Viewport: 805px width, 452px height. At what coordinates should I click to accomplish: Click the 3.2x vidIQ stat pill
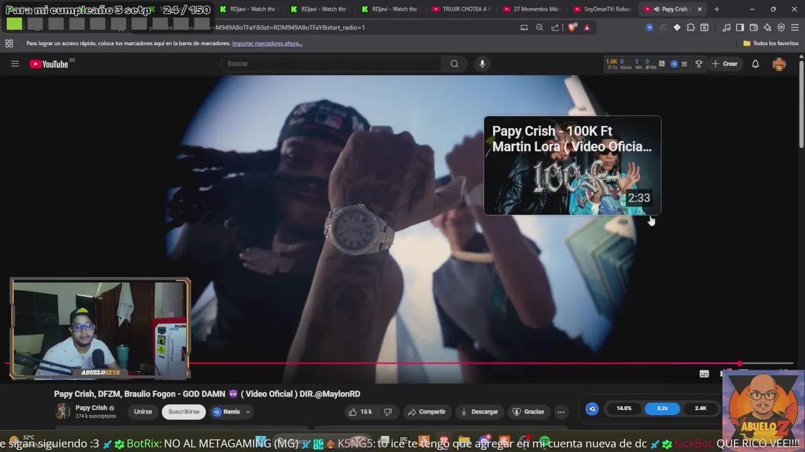662,409
